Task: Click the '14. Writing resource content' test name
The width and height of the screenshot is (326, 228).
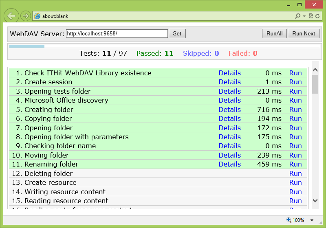Action: pos(59,192)
